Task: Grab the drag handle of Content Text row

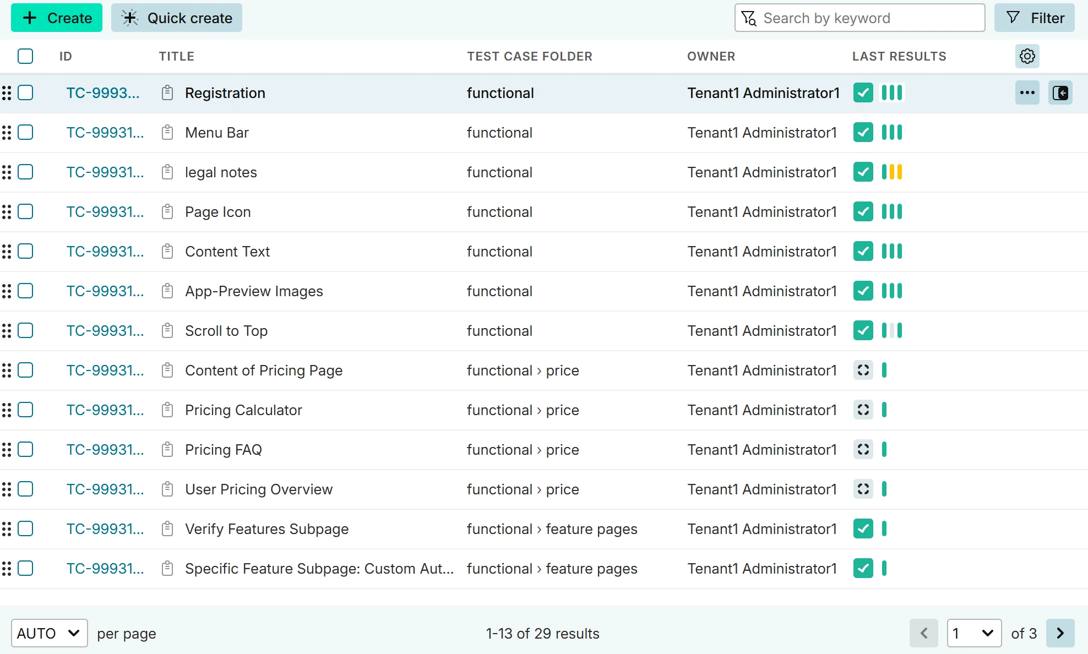Action: (x=7, y=252)
